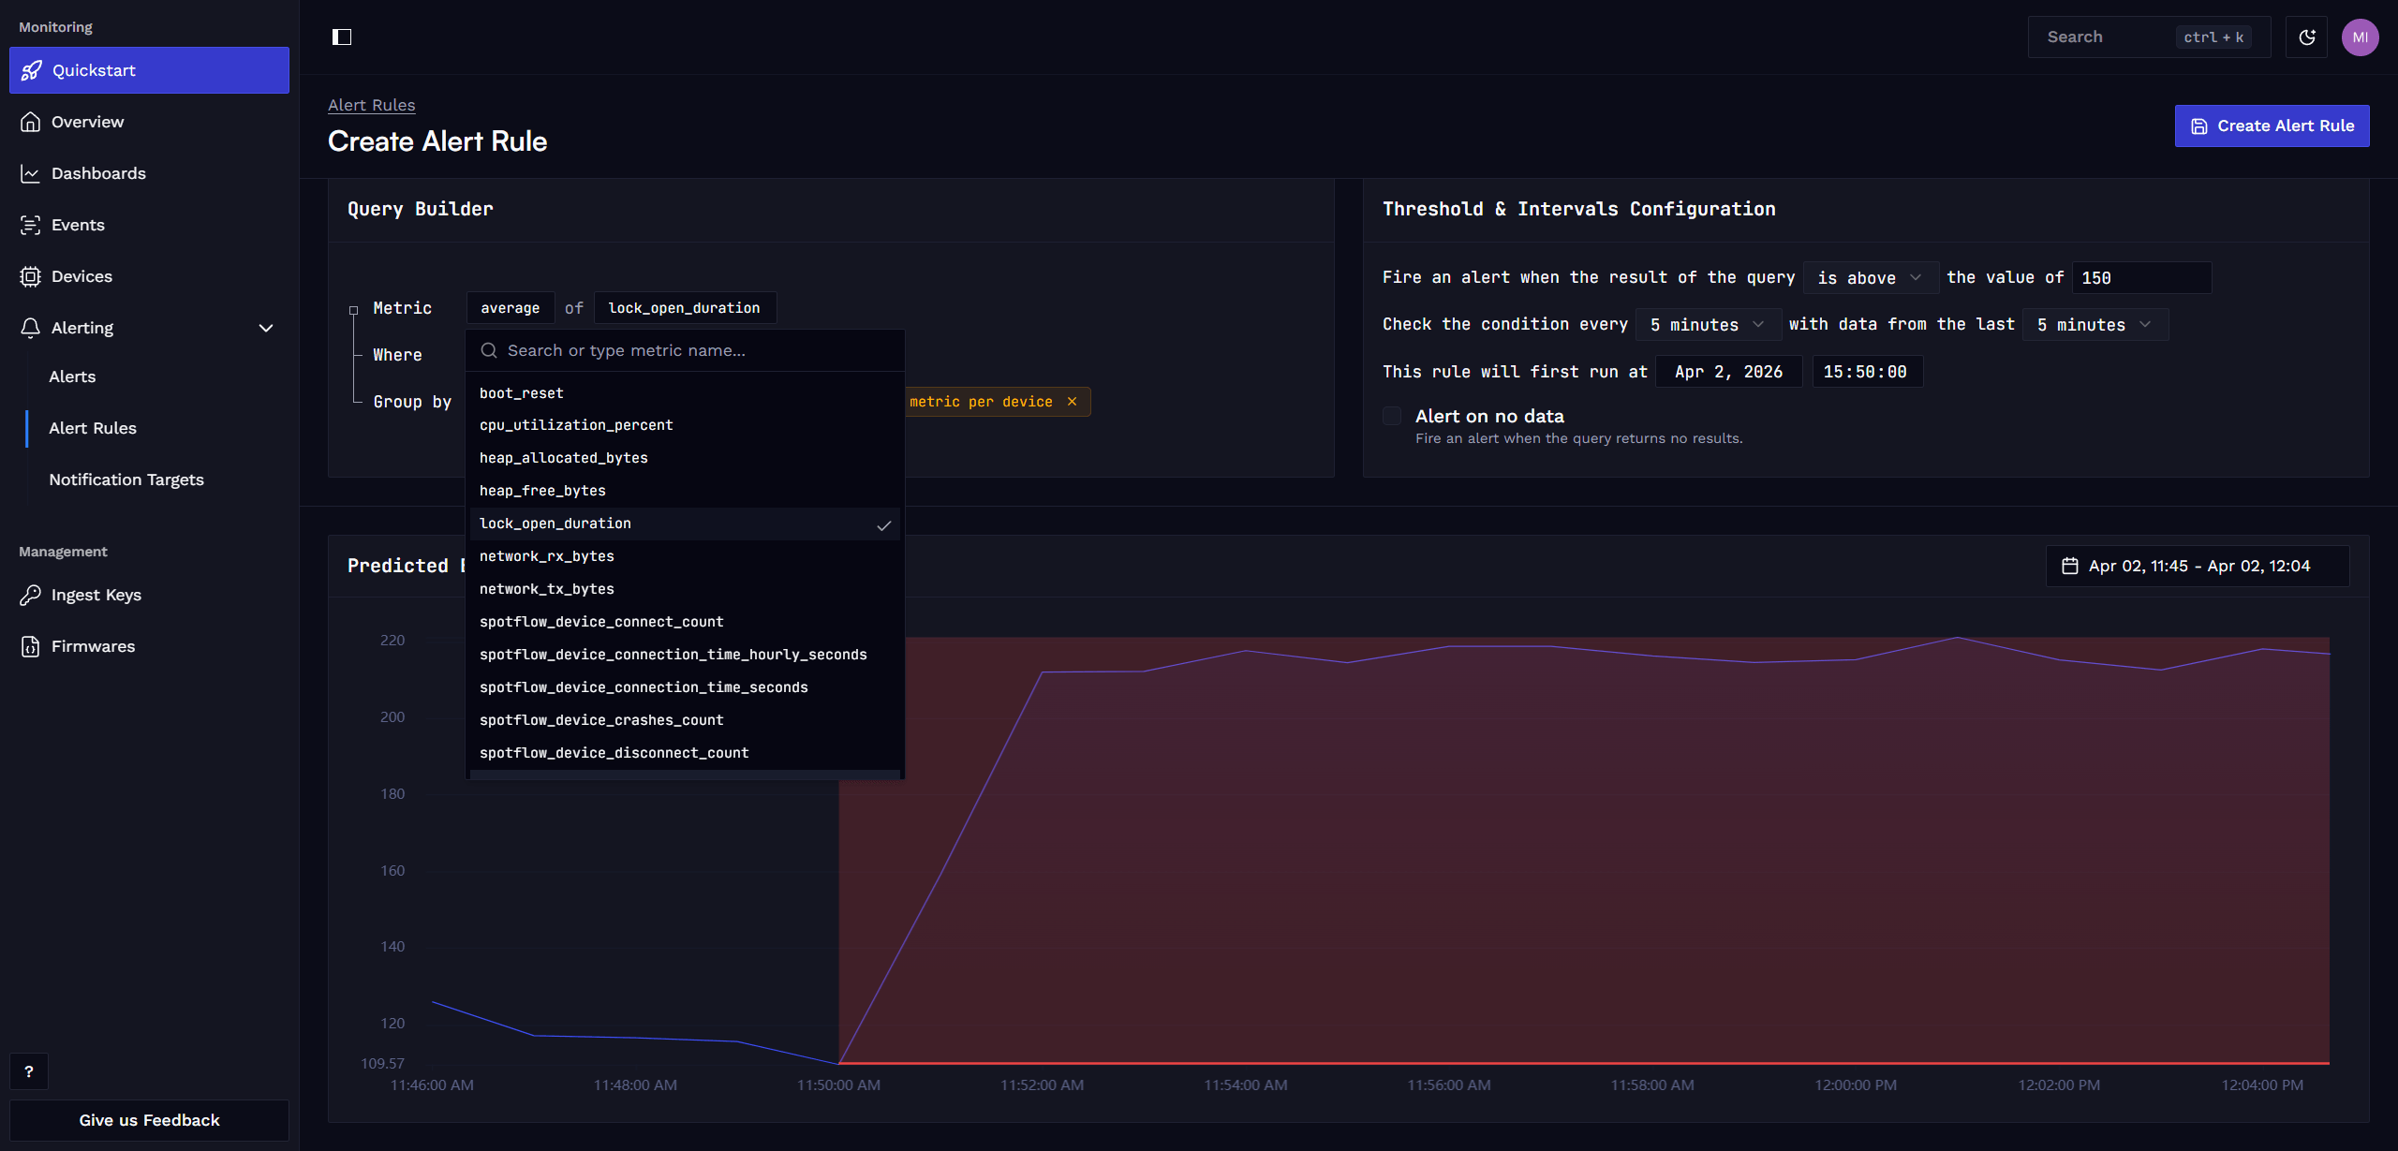Remove the metric per device tag

click(x=1072, y=402)
